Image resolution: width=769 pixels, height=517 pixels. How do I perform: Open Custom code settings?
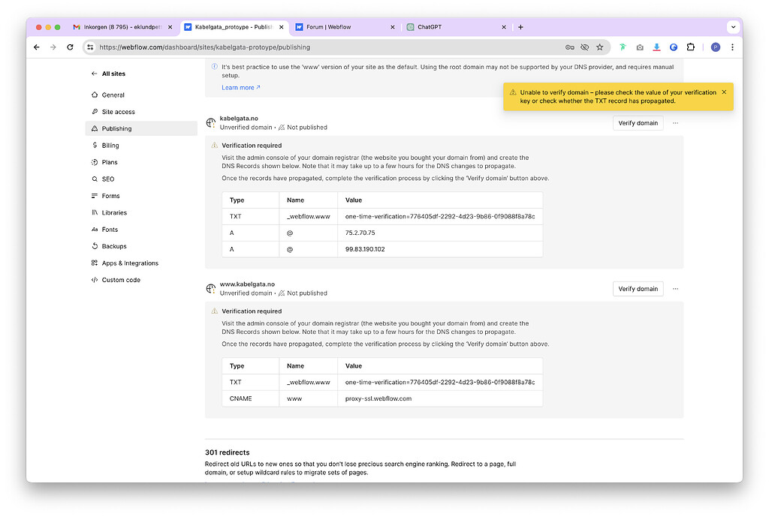[x=141, y=280]
